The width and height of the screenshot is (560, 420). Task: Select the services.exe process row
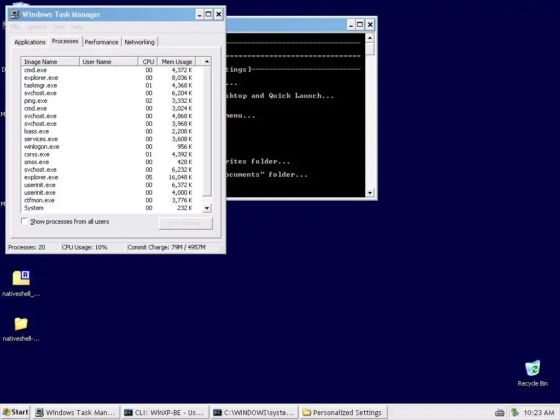[112, 139]
